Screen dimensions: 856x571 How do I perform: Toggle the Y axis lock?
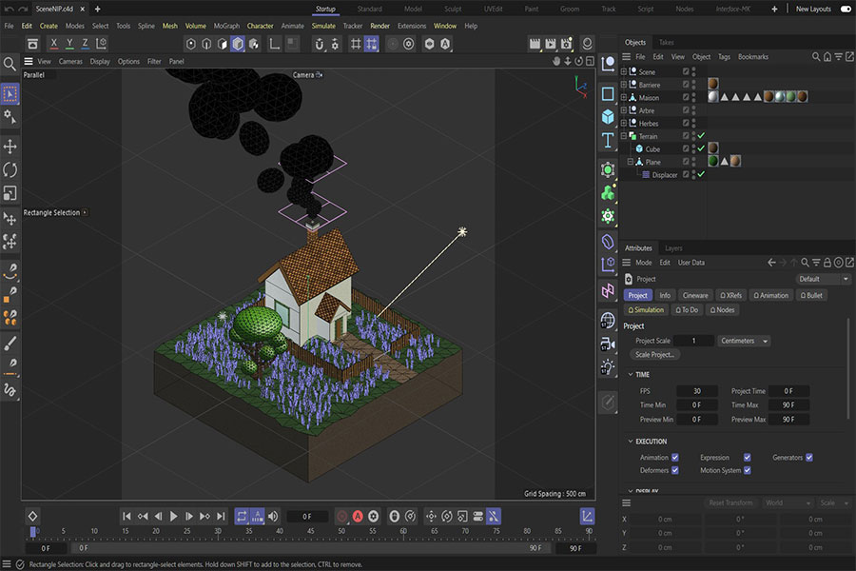69,44
